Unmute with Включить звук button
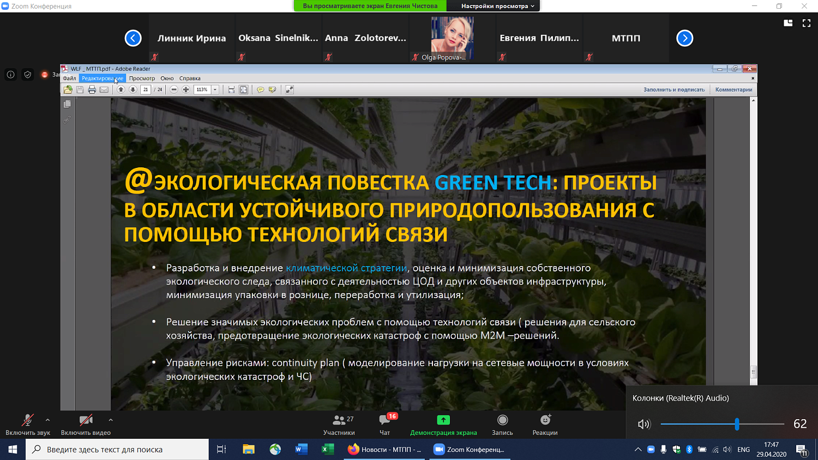This screenshot has width=818, height=460. [x=28, y=425]
